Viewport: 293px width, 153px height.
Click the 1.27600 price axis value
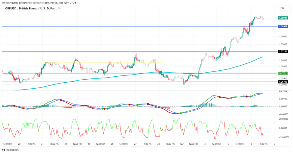tap(283, 44)
